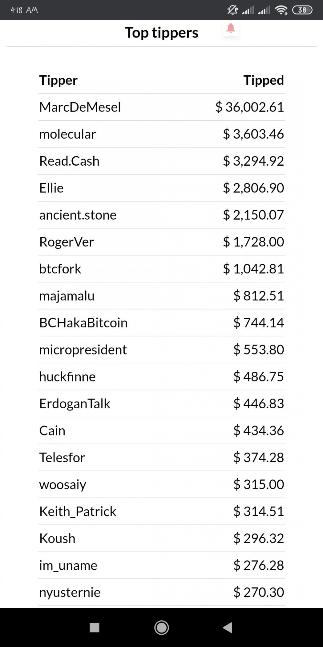The height and width of the screenshot is (647, 323).
Task: Open the Read.Cash tipper profile
Action: (69, 161)
